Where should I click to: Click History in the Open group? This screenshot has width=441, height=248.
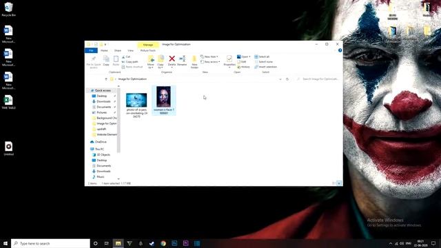coord(243,67)
